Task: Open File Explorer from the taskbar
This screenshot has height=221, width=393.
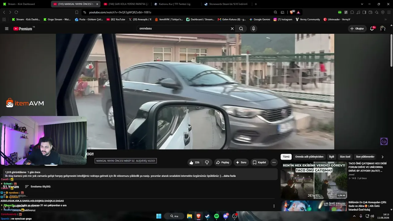Action: coord(189,216)
